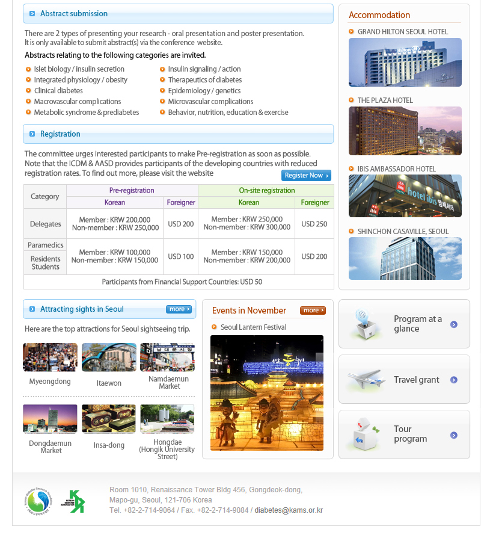Click the Register Now button
The width and height of the screenshot is (493, 541).
point(306,175)
